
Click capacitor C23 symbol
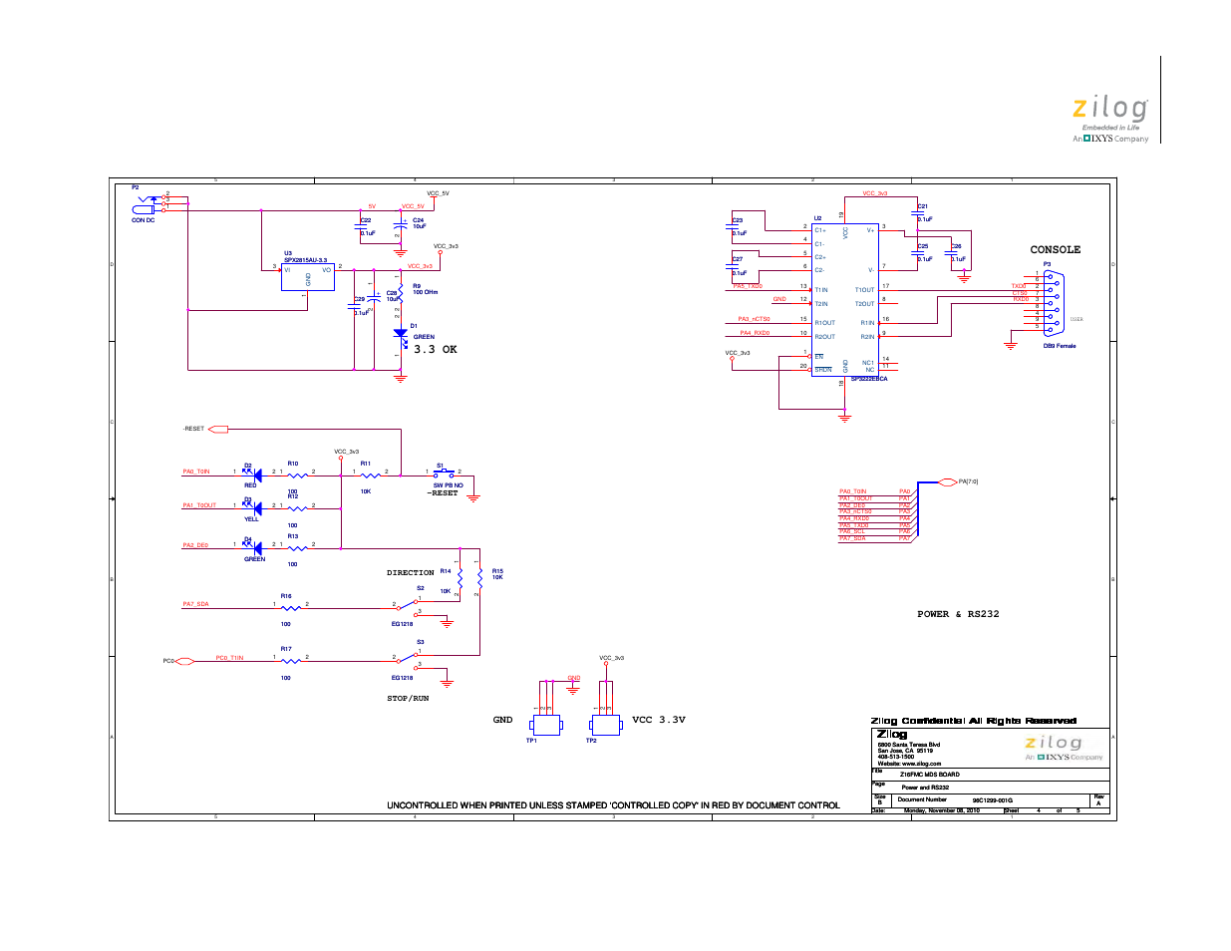[x=734, y=227]
